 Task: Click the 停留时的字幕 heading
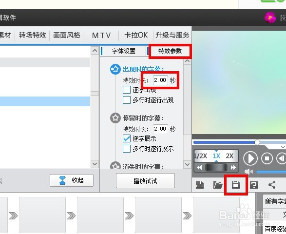(x=143, y=118)
